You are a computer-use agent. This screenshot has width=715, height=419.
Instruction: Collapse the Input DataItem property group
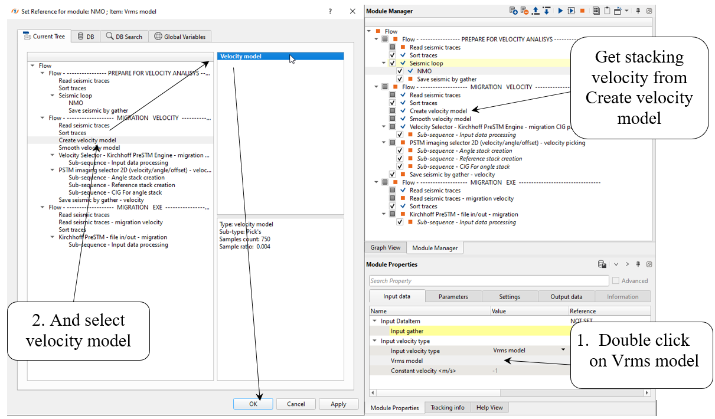click(x=374, y=321)
